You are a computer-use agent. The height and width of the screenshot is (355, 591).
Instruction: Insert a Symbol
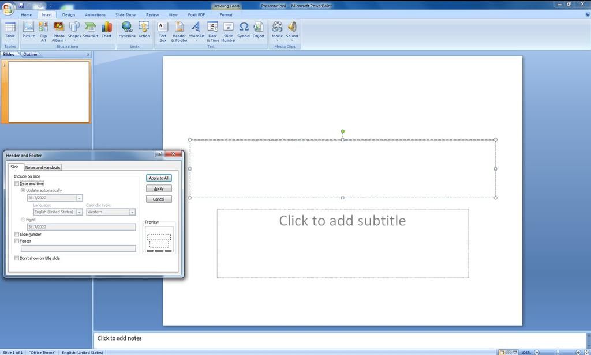(244, 30)
